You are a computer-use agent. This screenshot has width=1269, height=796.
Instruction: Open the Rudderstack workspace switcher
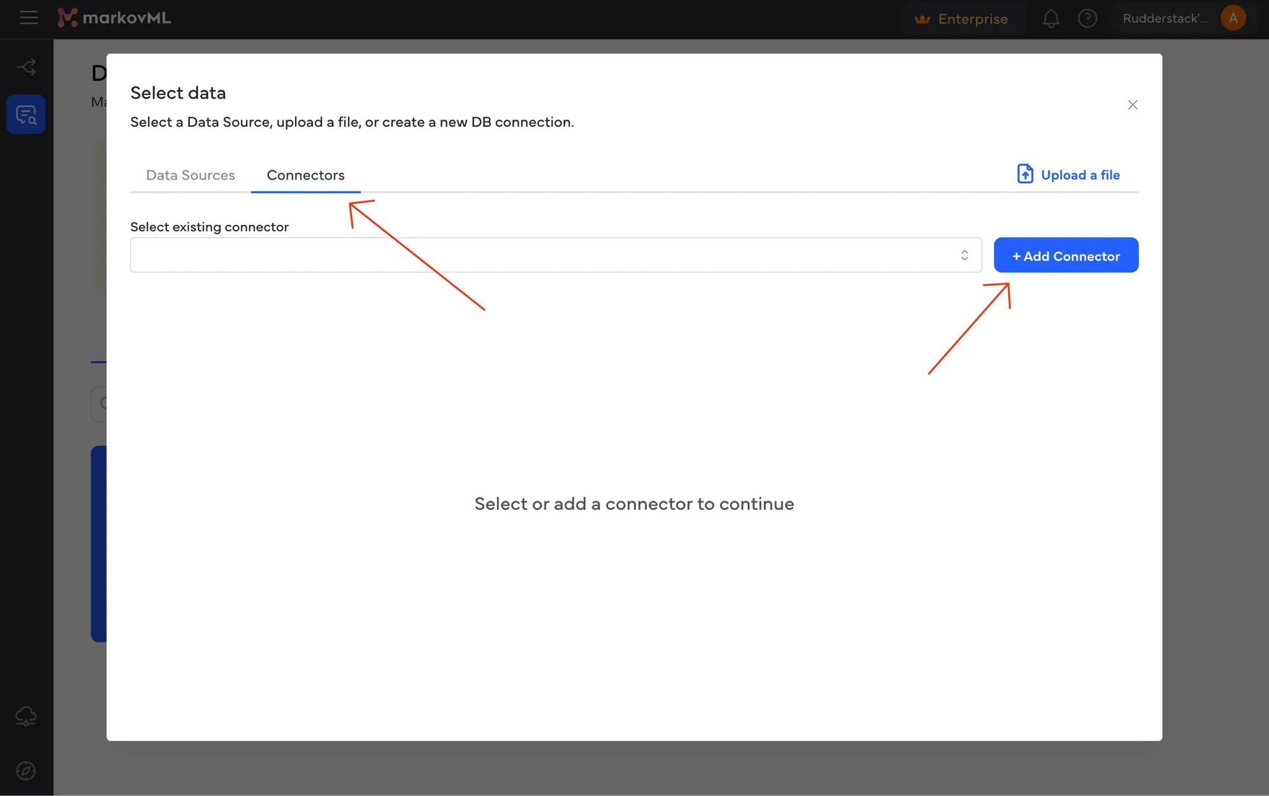pos(1164,19)
